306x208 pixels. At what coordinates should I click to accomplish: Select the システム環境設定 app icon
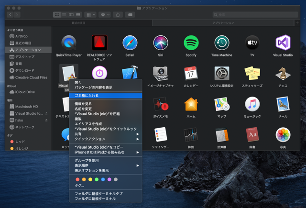point(222,73)
